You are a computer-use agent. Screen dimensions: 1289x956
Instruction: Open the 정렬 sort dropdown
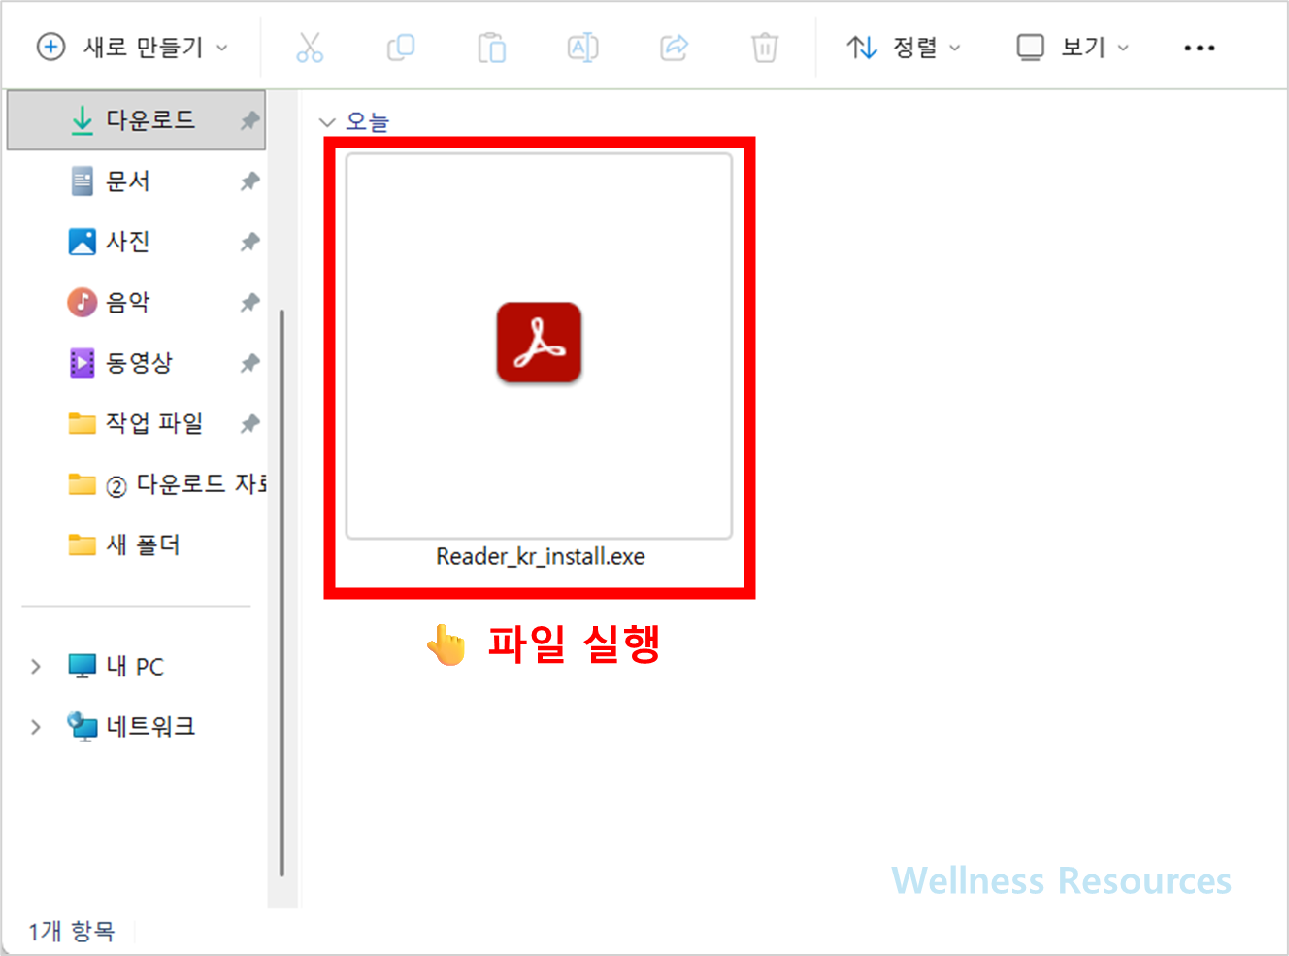pyautogui.click(x=904, y=47)
